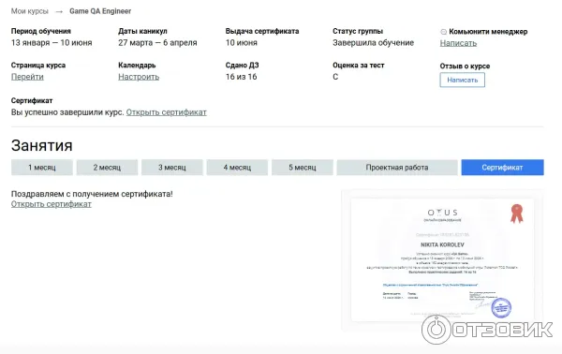562x354 pixels.
Task: Click the '27 марта — 6 апреля' holiday dates
Action: tap(157, 43)
